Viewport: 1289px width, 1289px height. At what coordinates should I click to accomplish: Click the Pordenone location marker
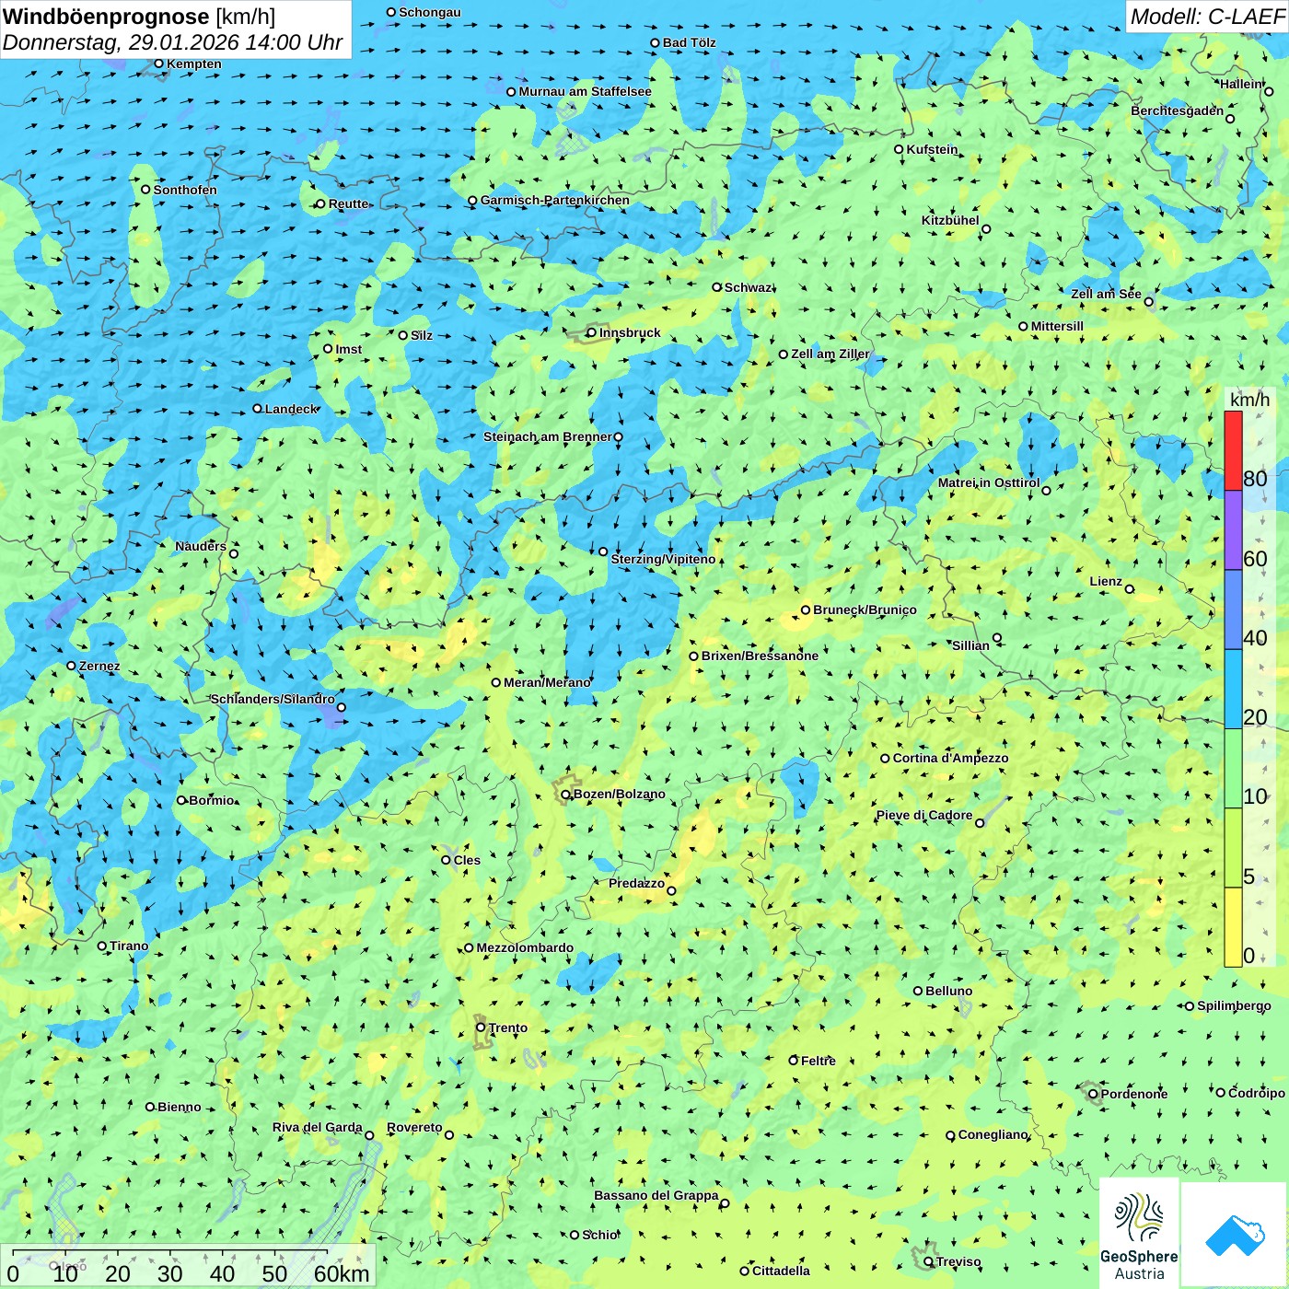click(1093, 1094)
